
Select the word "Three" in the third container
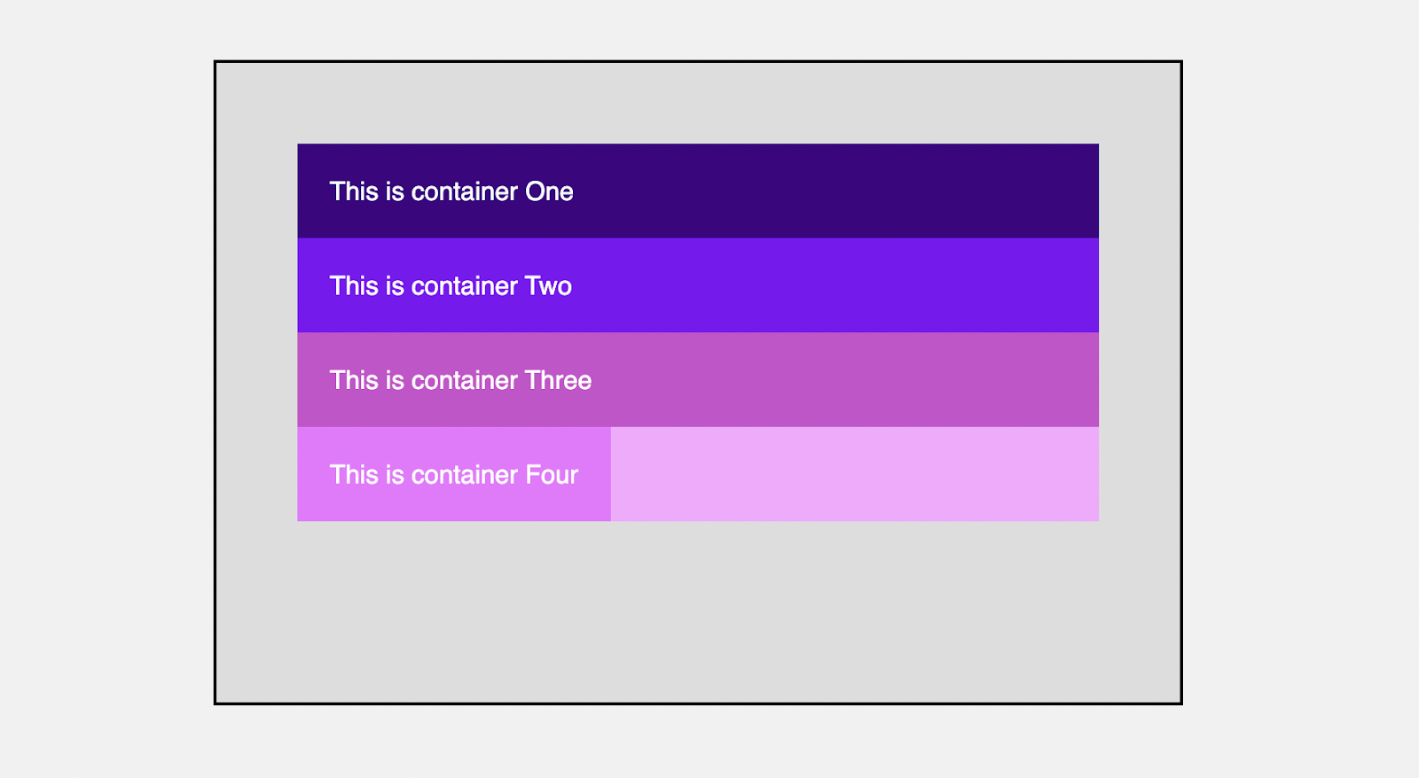click(558, 380)
